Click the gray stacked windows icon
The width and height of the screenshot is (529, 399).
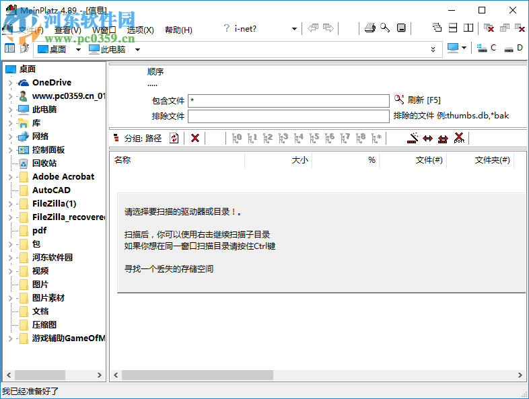point(505,28)
